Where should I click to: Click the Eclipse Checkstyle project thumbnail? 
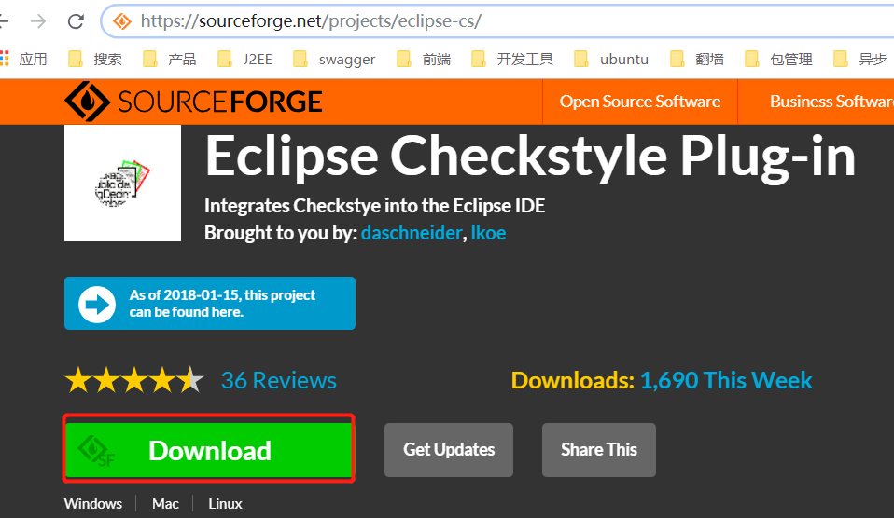point(122,183)
